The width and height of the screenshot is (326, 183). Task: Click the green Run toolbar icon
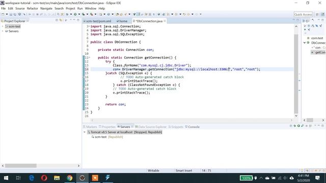(75, 14)
